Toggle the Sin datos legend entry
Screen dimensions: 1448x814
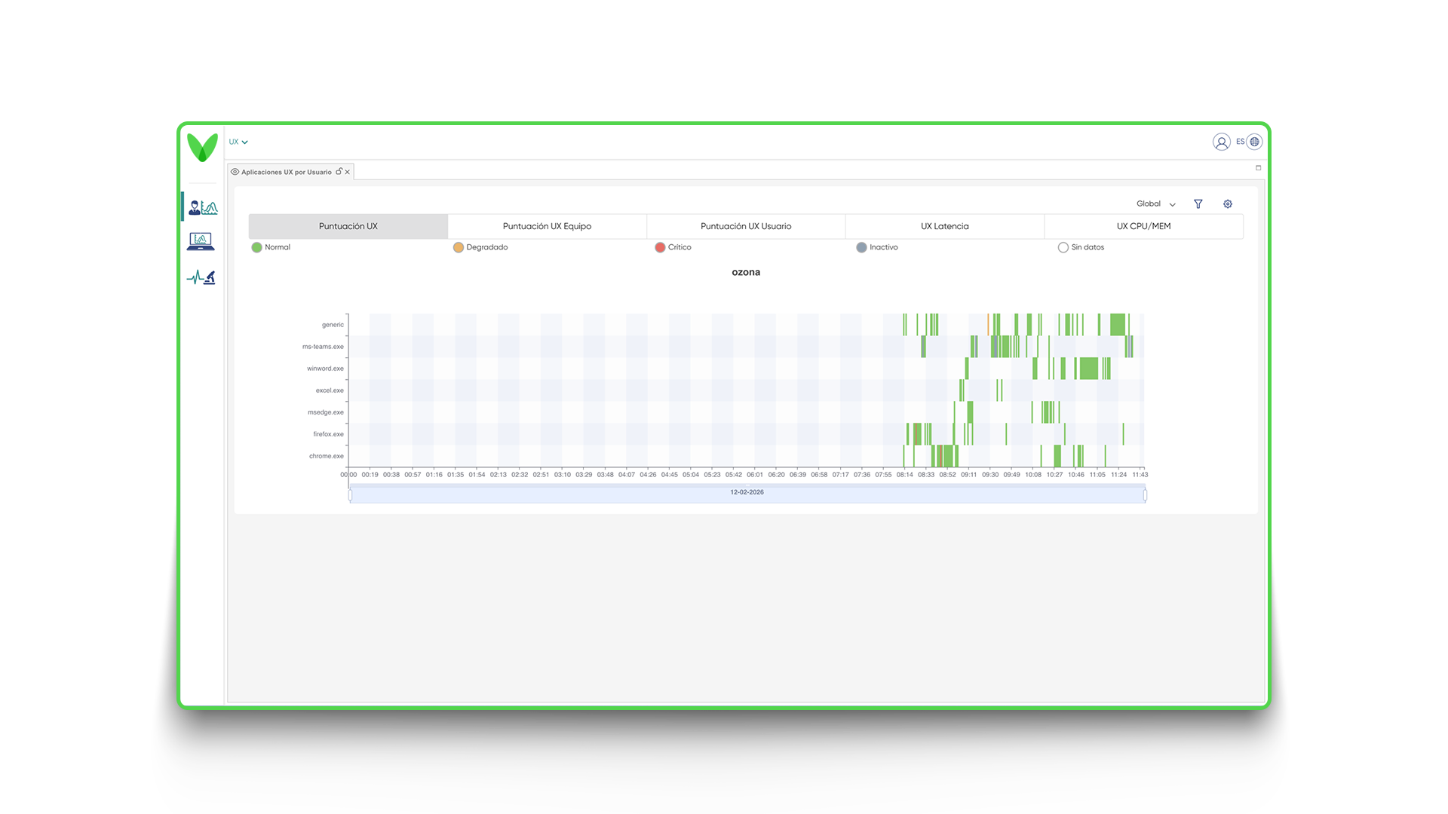click(x=1081, y=247)
